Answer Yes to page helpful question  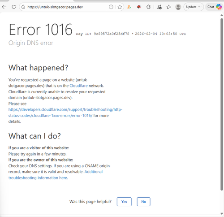[124, 202]
